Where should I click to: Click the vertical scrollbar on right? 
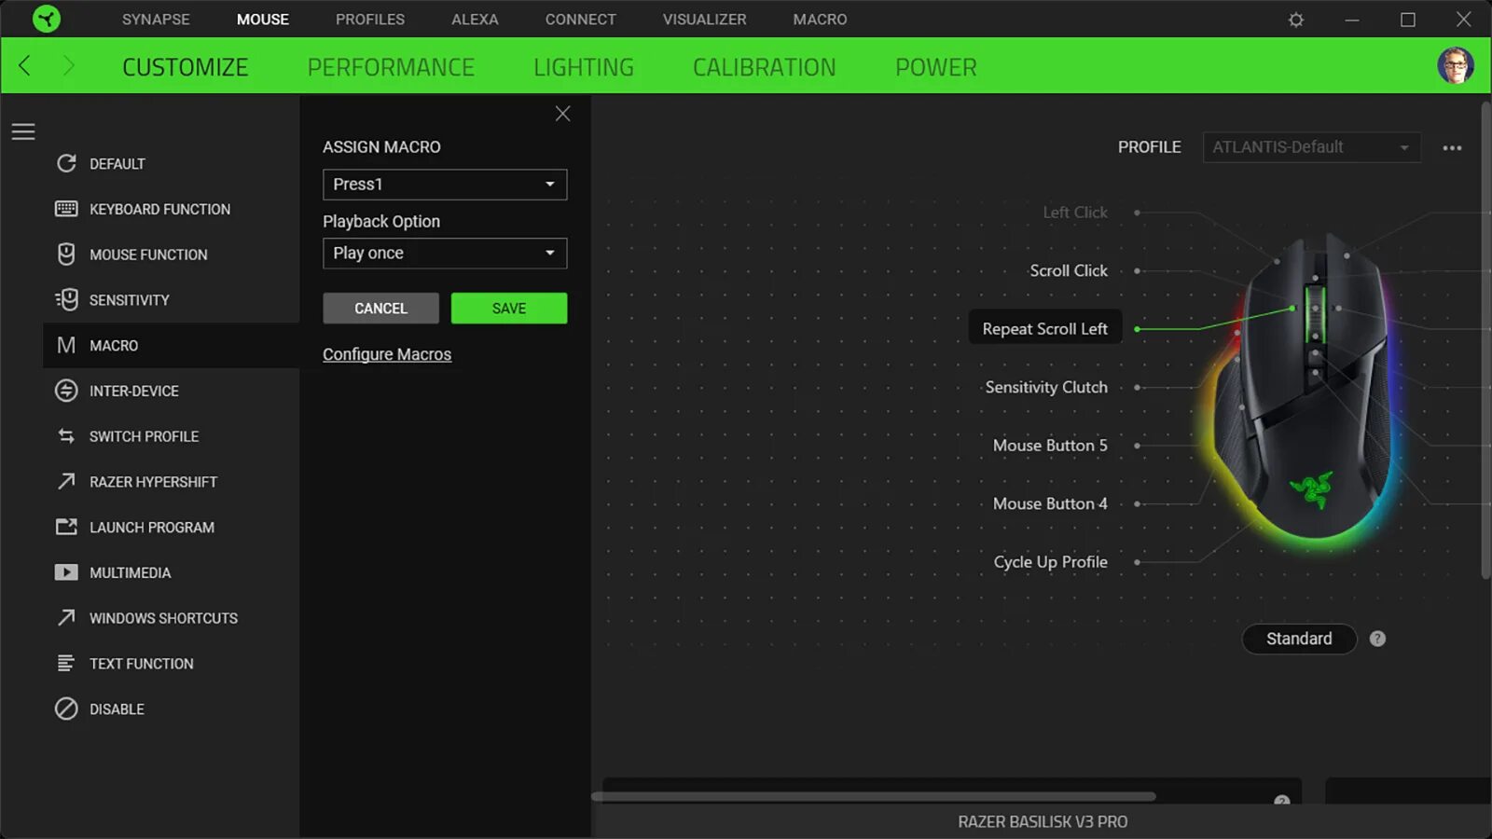[x=1485, y=340]
